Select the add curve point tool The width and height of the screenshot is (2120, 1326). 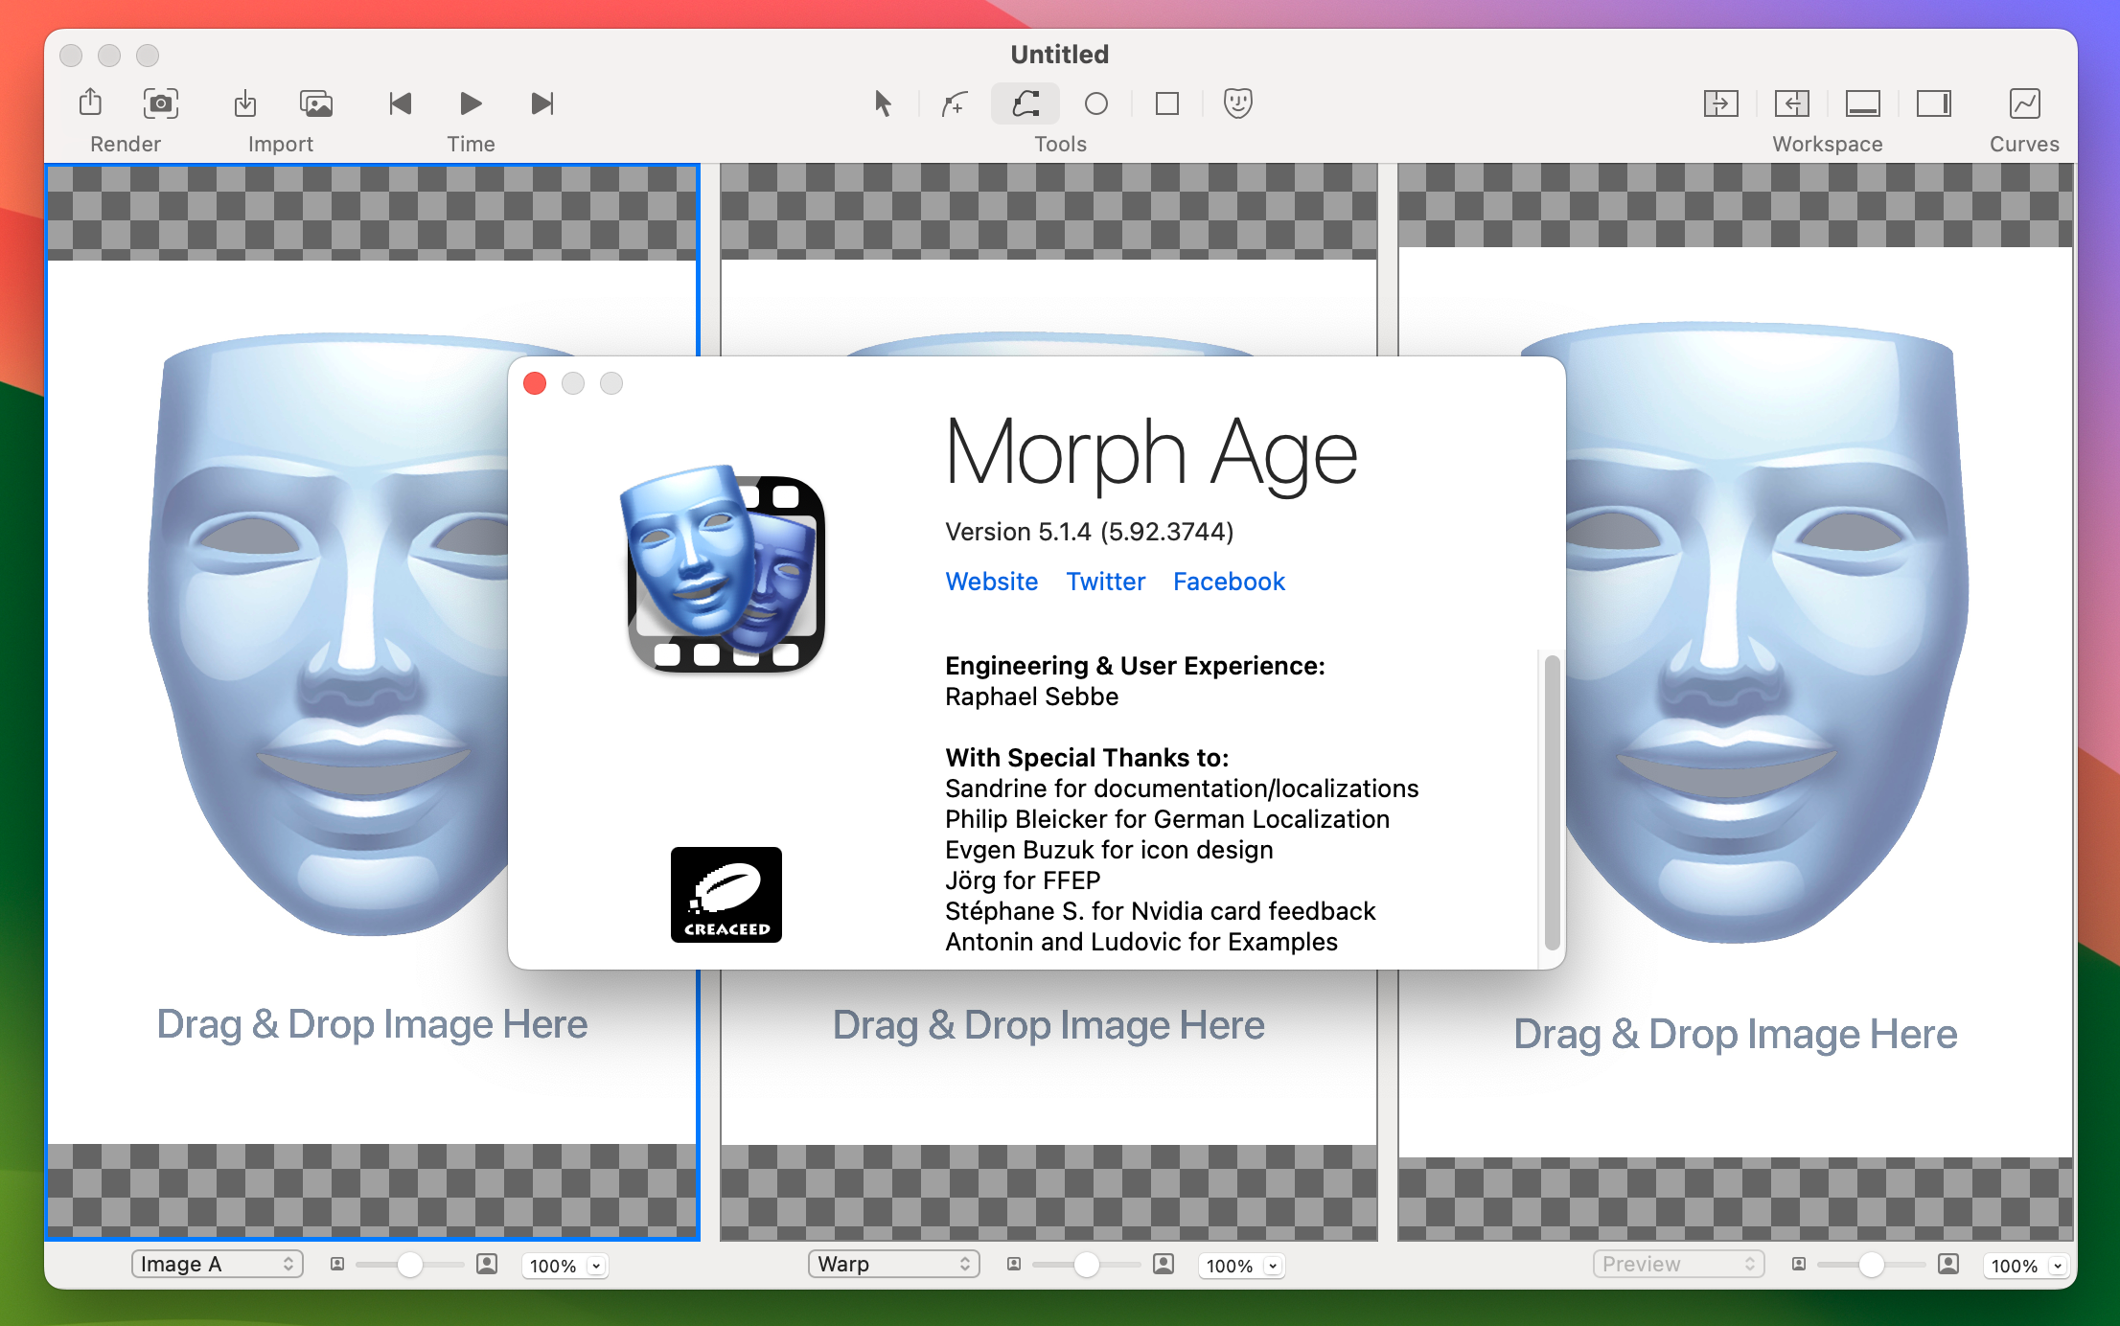click(954, 103)
